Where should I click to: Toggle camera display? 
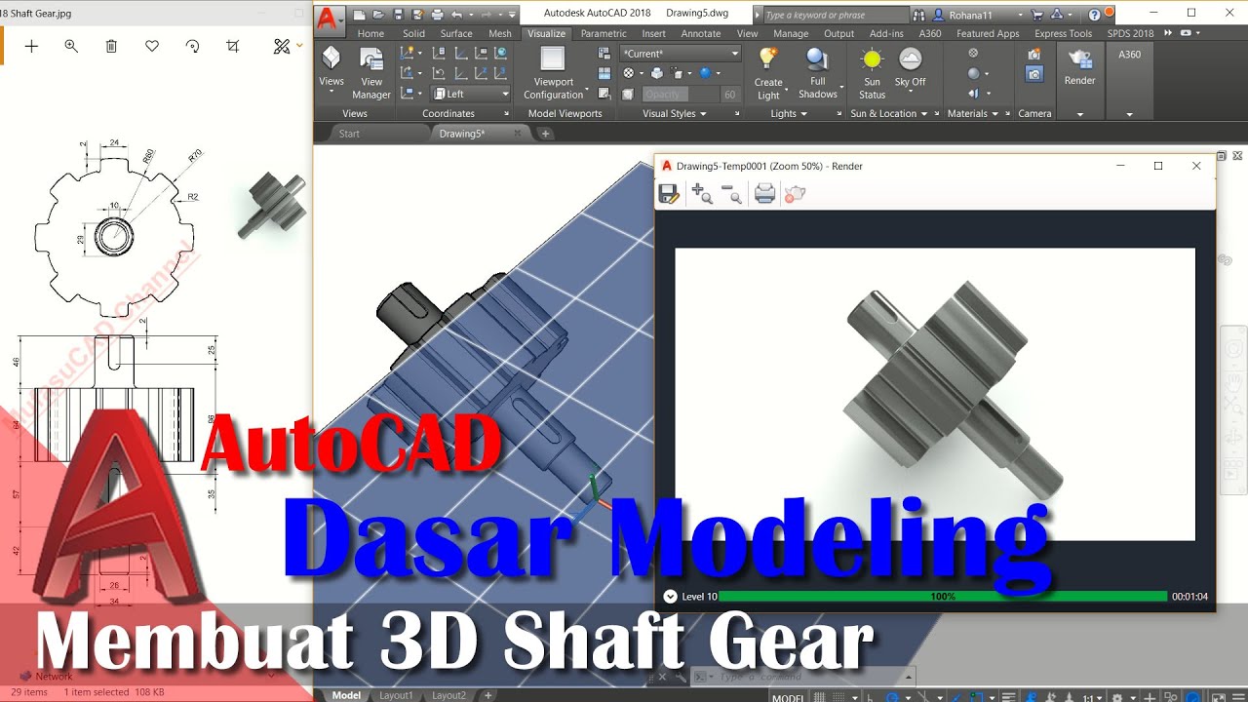[x=1034, y=74]
